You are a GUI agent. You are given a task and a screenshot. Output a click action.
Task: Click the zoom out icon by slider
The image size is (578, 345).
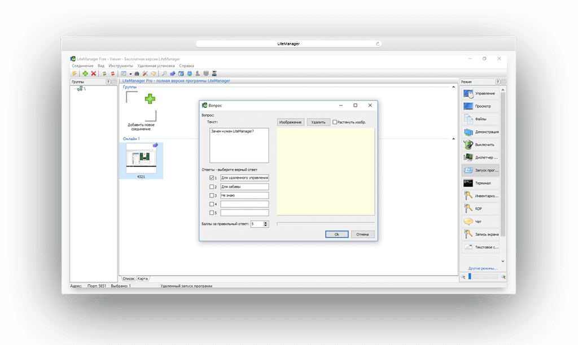[463, 277]
